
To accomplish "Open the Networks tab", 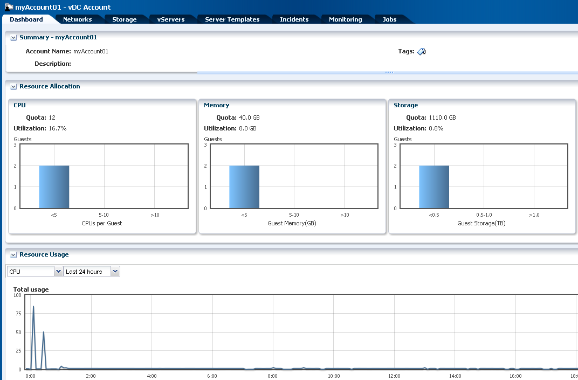I will [78, 19].
